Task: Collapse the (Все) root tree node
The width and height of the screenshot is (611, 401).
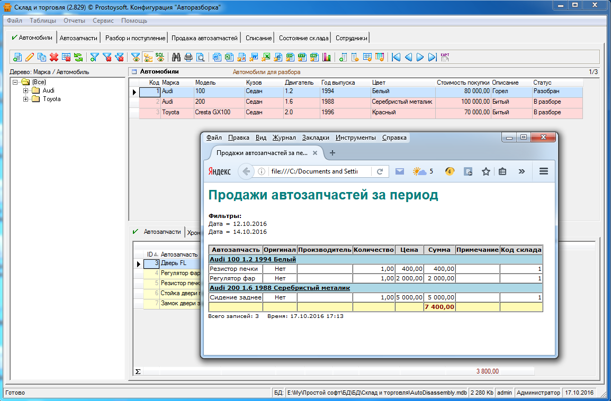Action: pos(15,82)
